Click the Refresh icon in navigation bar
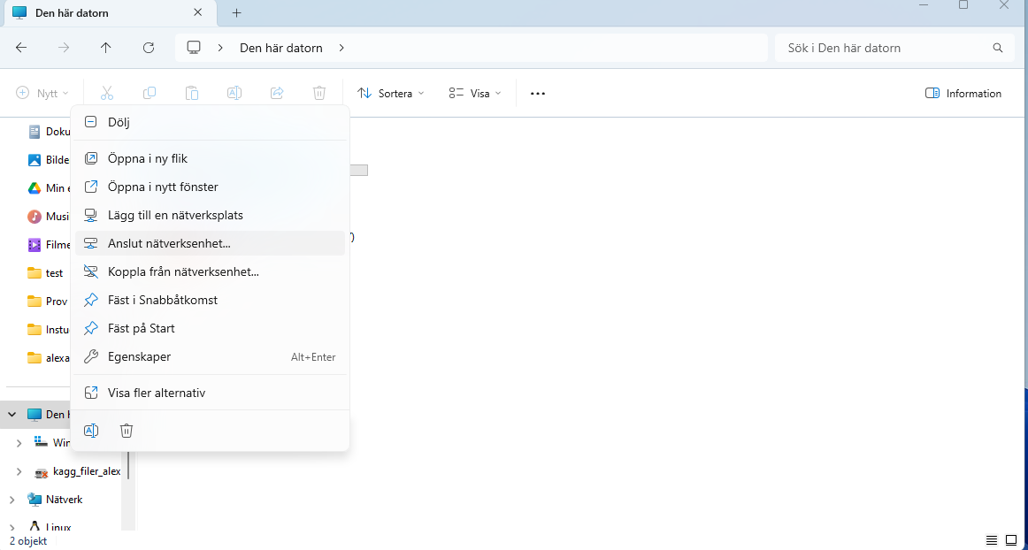Viewport: 1028px width, 550px height. coord(149,48)
